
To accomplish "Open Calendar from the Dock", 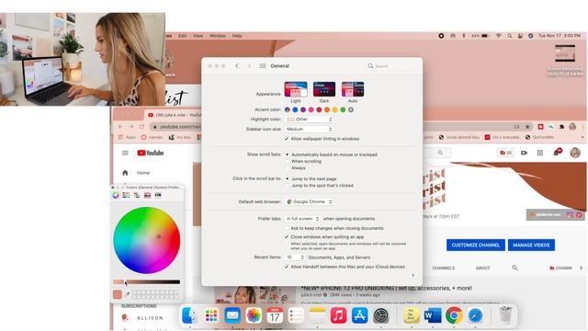I will [x=275, y=315].
